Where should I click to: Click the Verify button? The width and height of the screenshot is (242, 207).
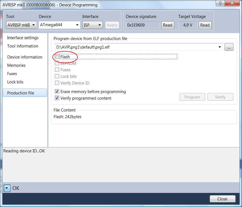coord(220,97)
